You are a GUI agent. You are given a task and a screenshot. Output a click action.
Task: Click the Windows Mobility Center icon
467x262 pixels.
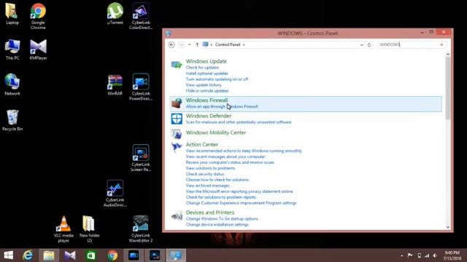(x=177, y=134)
